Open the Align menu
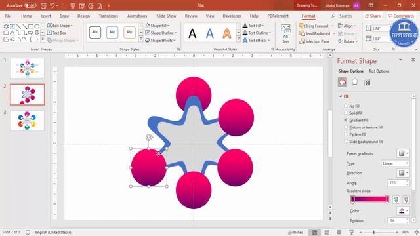The height and width of the screenshot is (236, 420). [x=346, y=26]
